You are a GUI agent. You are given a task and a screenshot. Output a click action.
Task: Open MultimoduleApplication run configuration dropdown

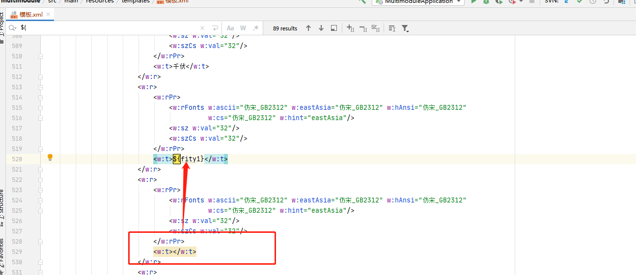point(418,2)
